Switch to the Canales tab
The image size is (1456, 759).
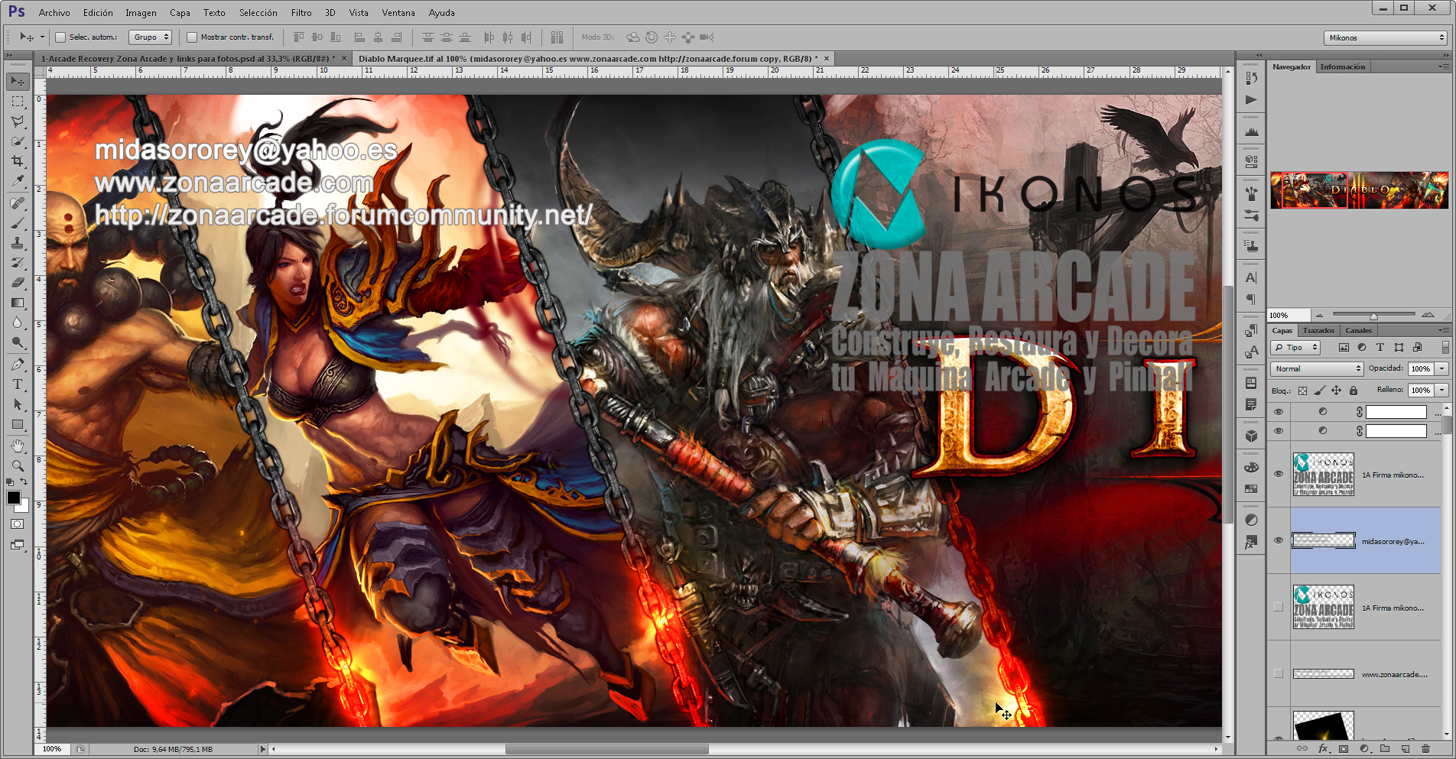[1358, 330]
